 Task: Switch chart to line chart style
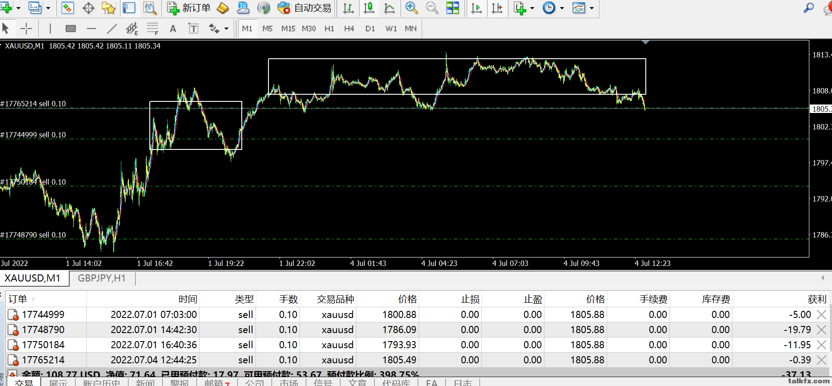(389, 8)
